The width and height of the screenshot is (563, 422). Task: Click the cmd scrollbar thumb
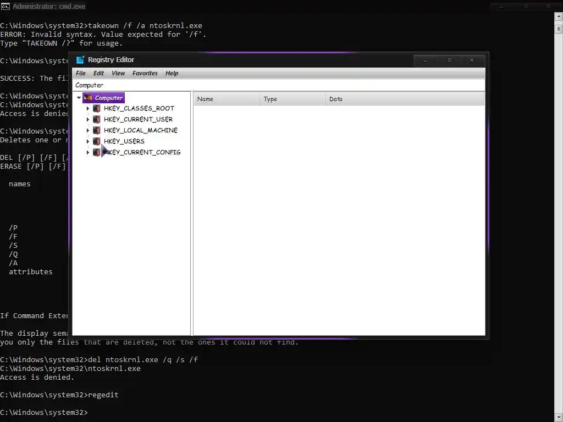[x=559, y=29]
